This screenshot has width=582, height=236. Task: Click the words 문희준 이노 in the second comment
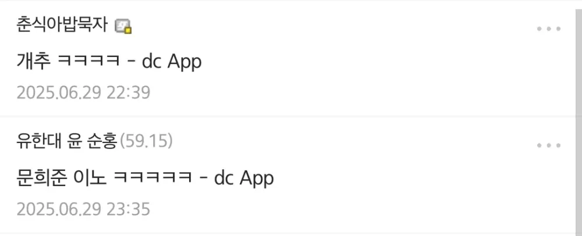point(62,178)
